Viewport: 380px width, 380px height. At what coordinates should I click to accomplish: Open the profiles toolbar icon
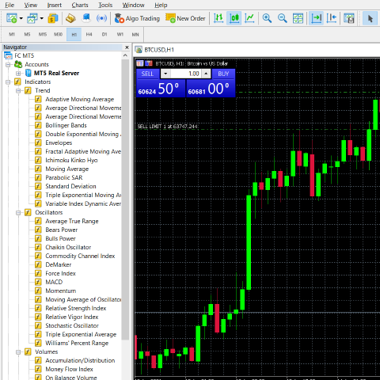(x=32, y=18)
